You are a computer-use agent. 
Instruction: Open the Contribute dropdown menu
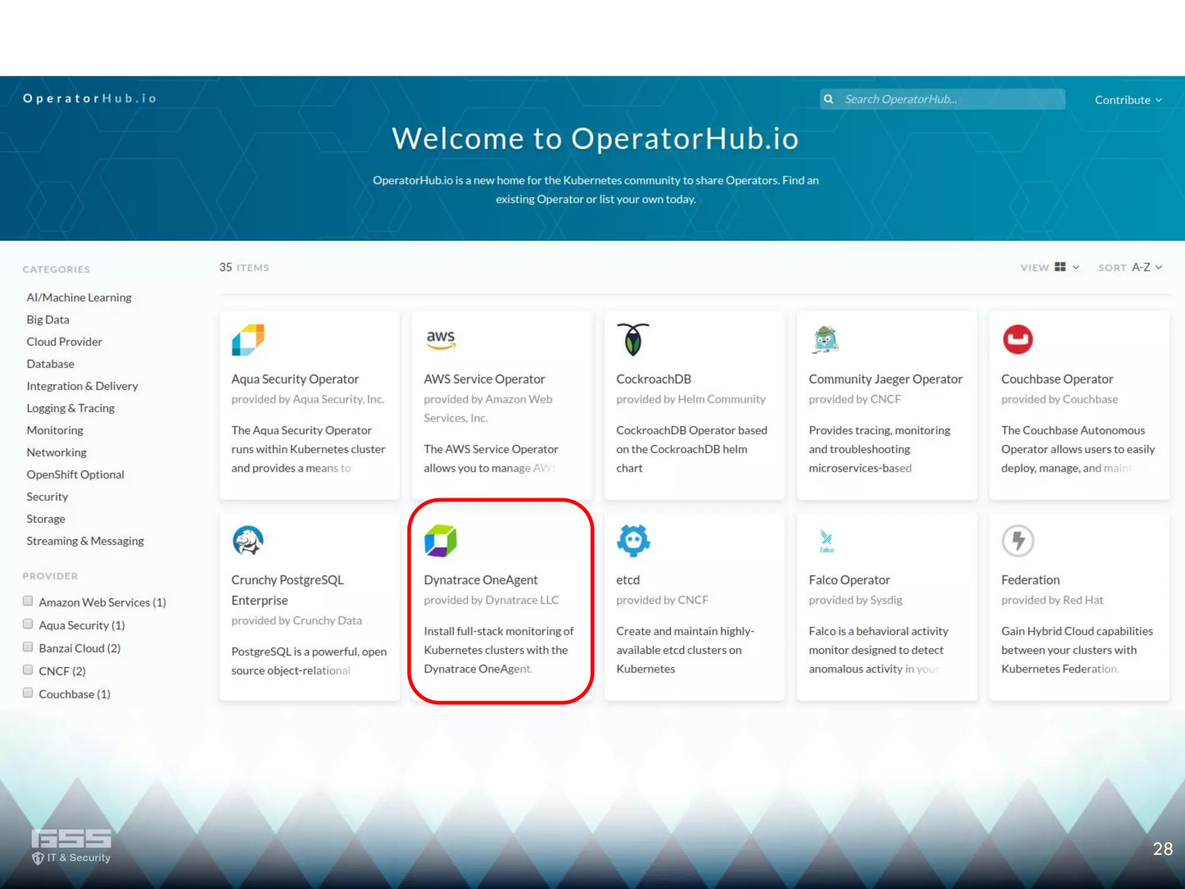1128,100
